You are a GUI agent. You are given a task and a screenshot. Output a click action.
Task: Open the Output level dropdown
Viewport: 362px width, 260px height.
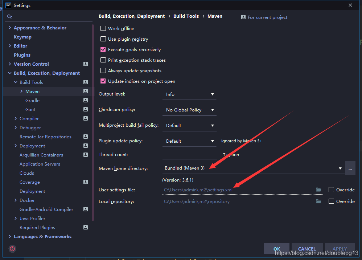(190, 94)
